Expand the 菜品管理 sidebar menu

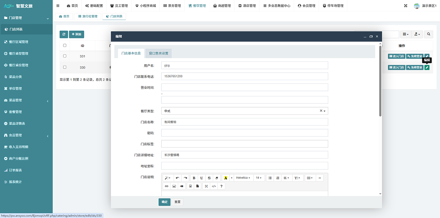click(x=26, y=100)
